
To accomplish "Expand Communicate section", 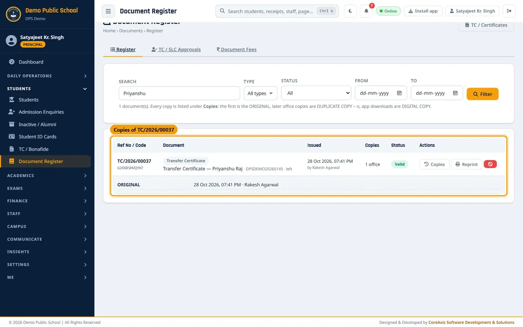I will pyautogui.click(x=47, y=239).
